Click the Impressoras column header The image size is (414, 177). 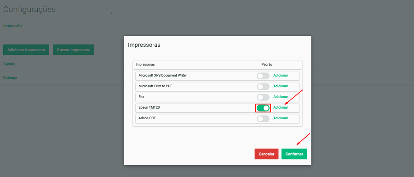(145, 64)
